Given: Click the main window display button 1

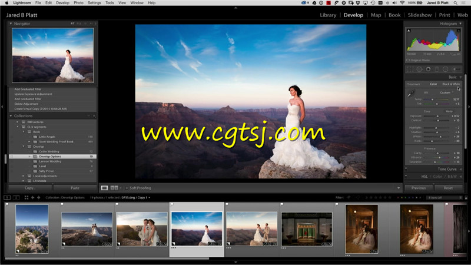Looking at the screenshot, I should click(x=7, y=197).
